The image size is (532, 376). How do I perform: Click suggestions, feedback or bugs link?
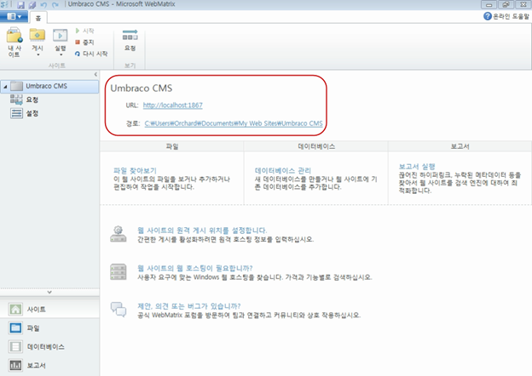(x=188, y=306)
